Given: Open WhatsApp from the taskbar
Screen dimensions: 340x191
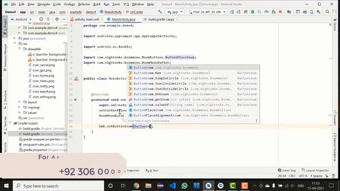Looking at the screenshot, I should pos(184,186).
